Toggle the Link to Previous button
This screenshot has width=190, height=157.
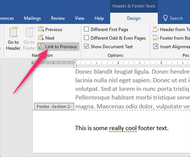click(58, 46)
